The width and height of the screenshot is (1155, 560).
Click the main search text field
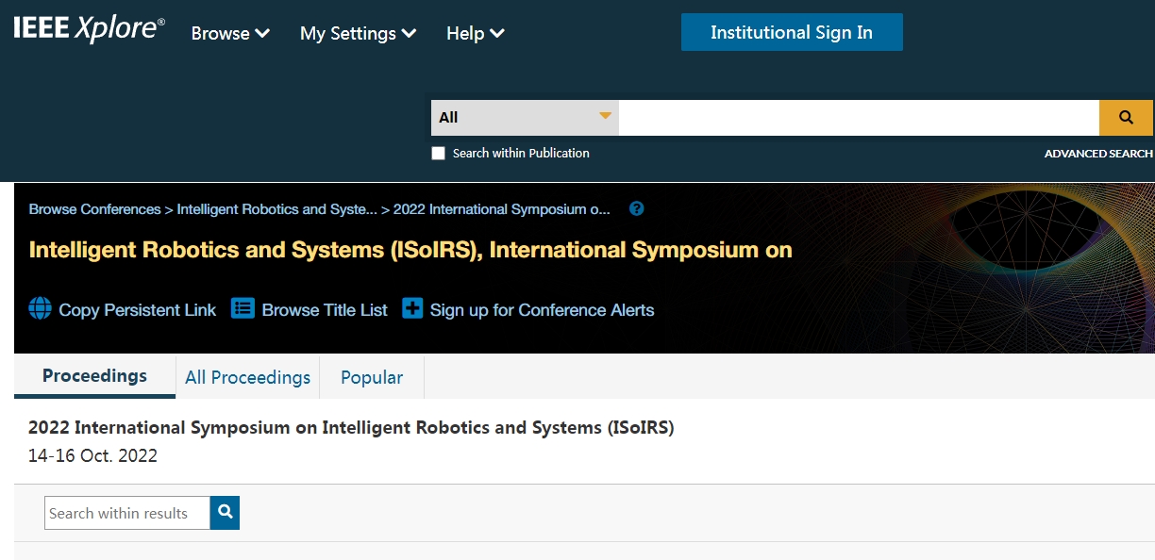[858, 118]
